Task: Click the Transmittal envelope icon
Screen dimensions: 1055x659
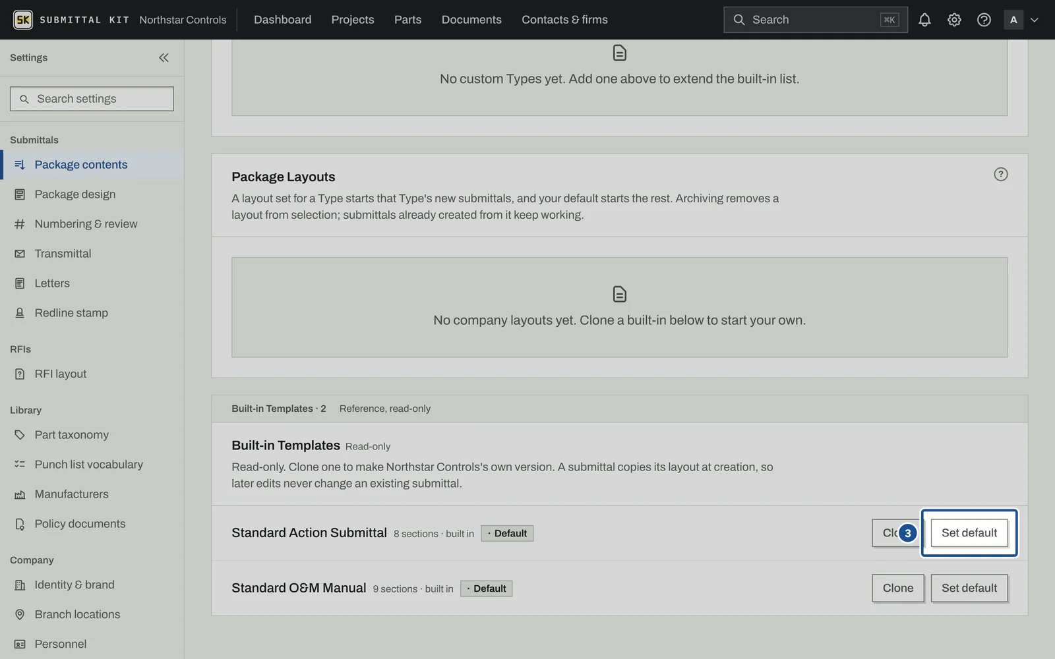Action: [20, 254]
